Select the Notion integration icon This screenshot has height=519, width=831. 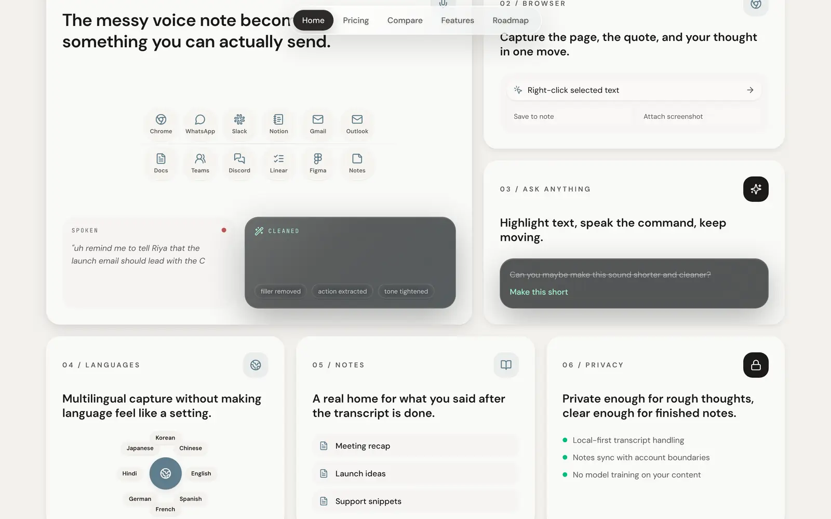point(278,119)
